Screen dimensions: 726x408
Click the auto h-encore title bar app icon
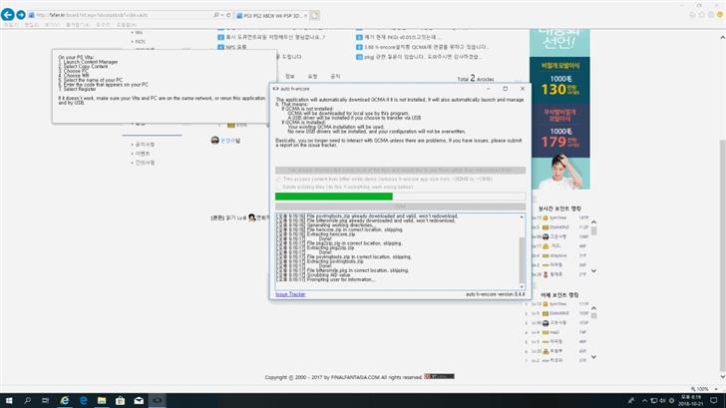click(275, 89)
